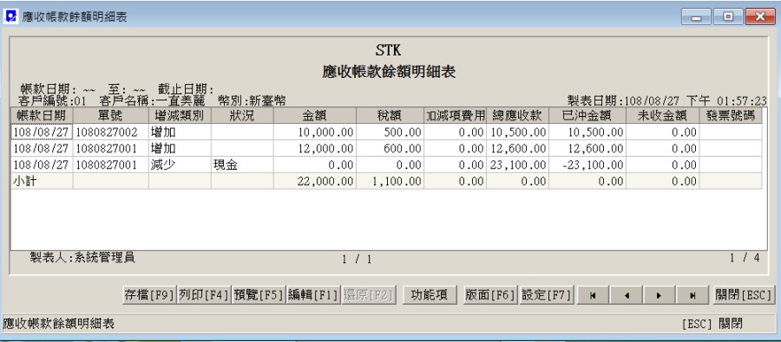Open the 功能項 functions button

[430, 295]
